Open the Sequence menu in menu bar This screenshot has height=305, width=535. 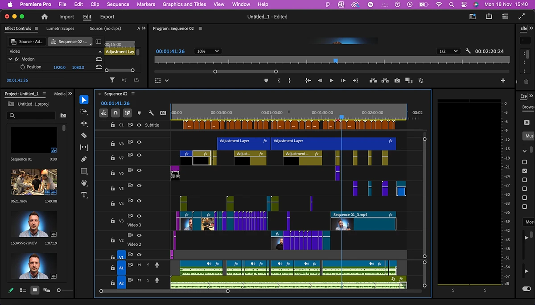click(118, 4)
